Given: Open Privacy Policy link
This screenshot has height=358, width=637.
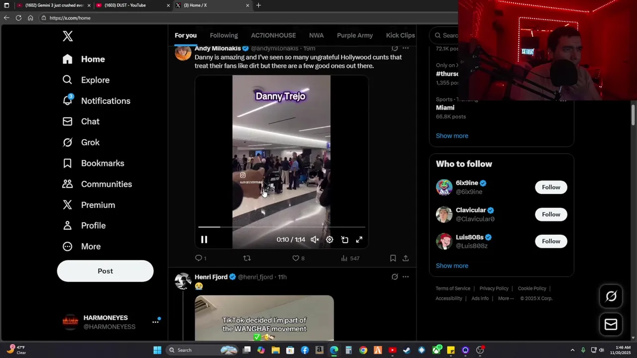Looking at the screenshot, I should point(494,288).
